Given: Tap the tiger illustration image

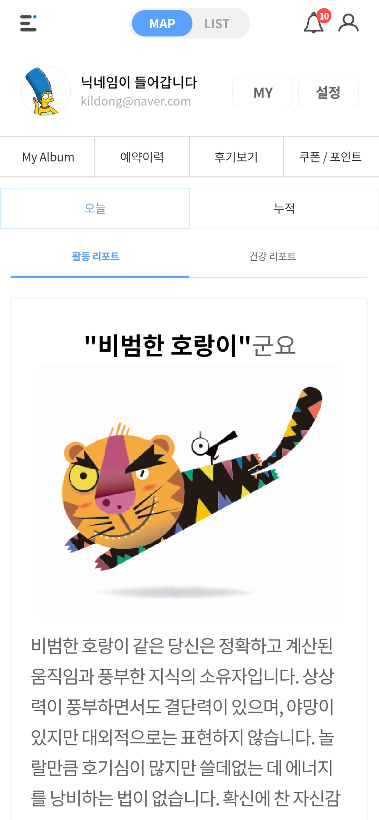Looking at the screenshot, I should (190, 490).
